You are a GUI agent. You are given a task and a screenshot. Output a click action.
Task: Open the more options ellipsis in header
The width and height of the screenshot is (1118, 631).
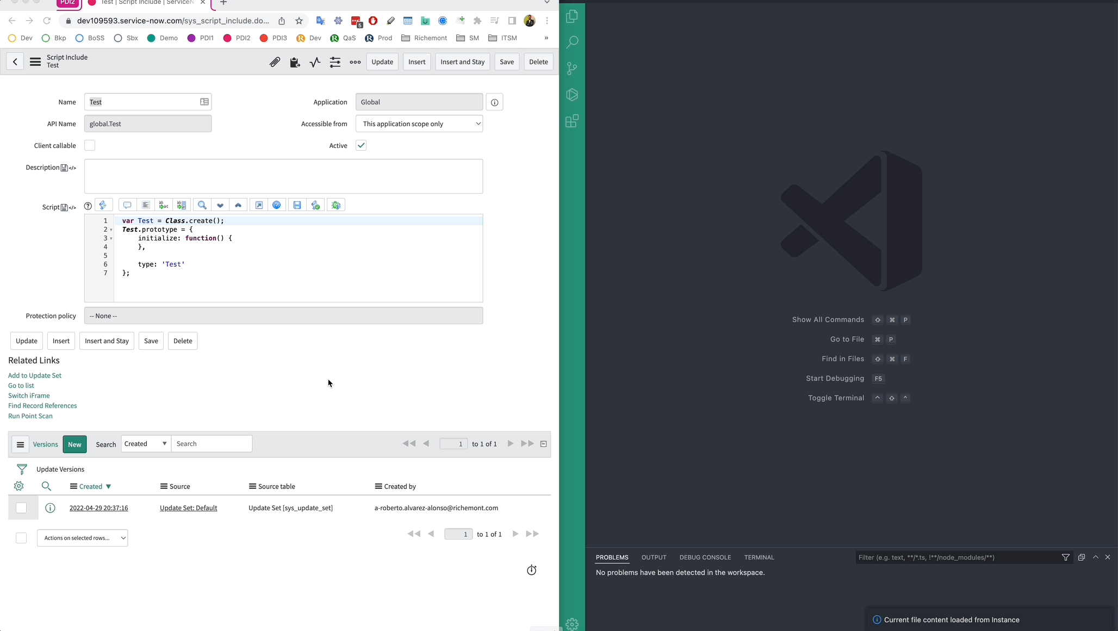(x=355, y=62)
